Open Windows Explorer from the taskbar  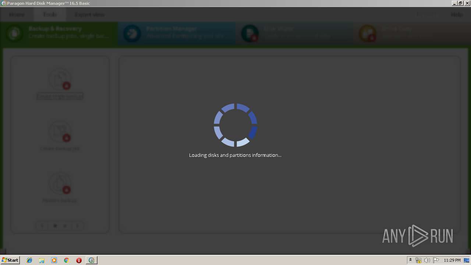[x=42, y=260]
